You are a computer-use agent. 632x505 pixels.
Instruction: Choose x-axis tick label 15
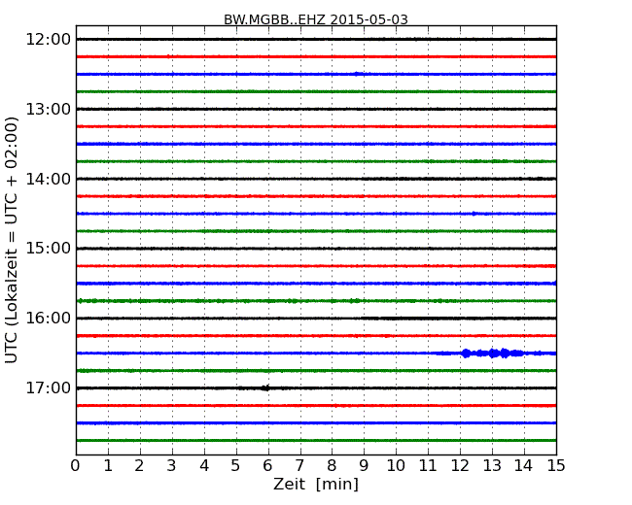(x=556, y=466)
